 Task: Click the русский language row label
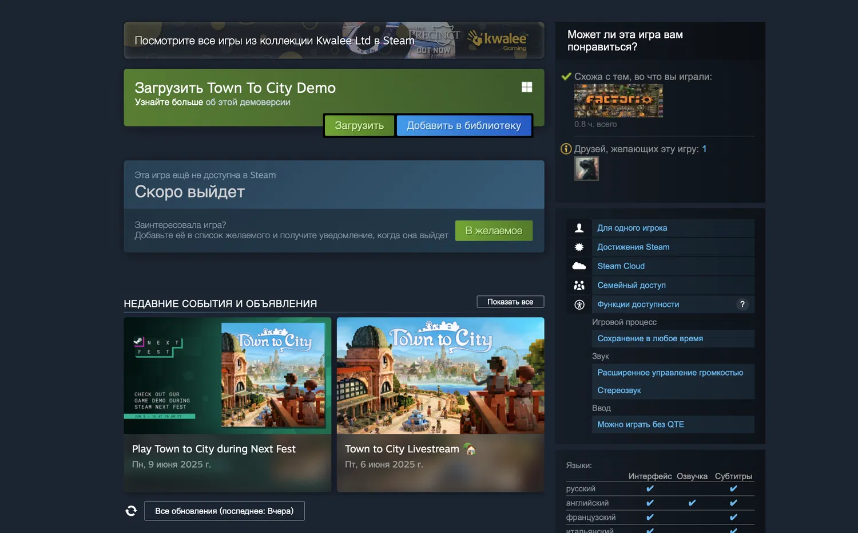tap(581, 489)
